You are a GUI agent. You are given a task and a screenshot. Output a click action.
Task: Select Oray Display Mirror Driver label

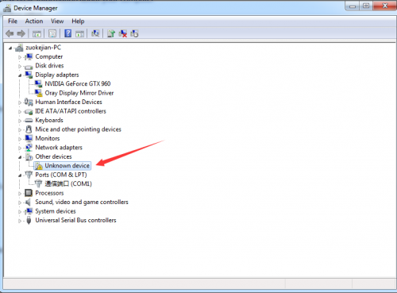click(x=79, y=93)
